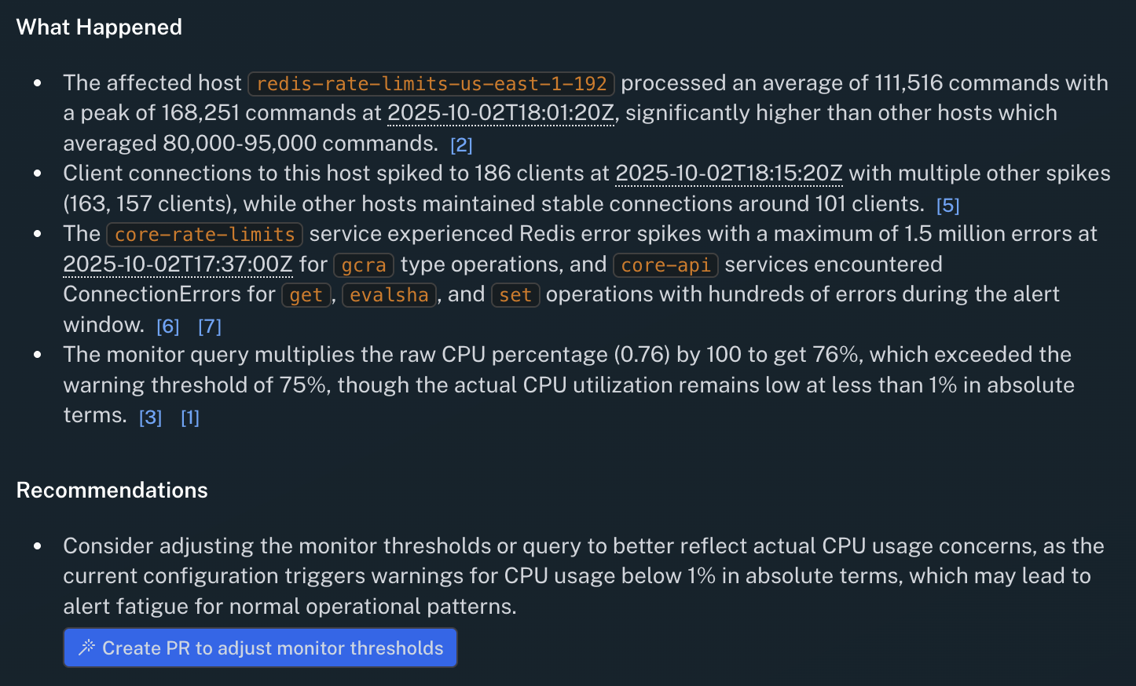Open citation [7] in the Redis errors bullet

pyautogui.click(x=210, y=326)
